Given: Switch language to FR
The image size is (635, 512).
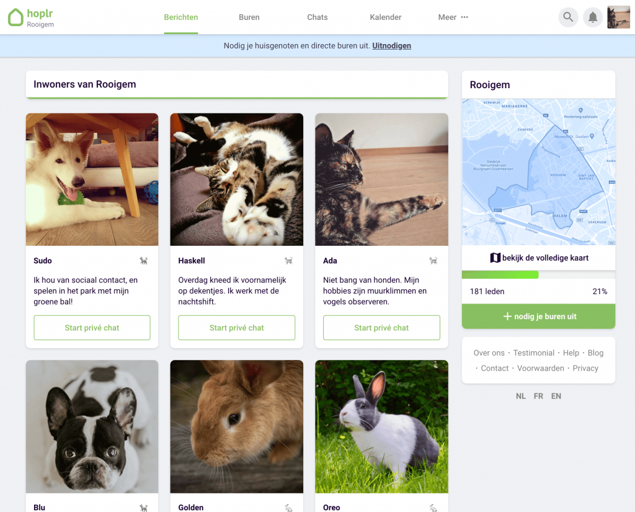Looking at the screenshot, I should pos(538,396).
